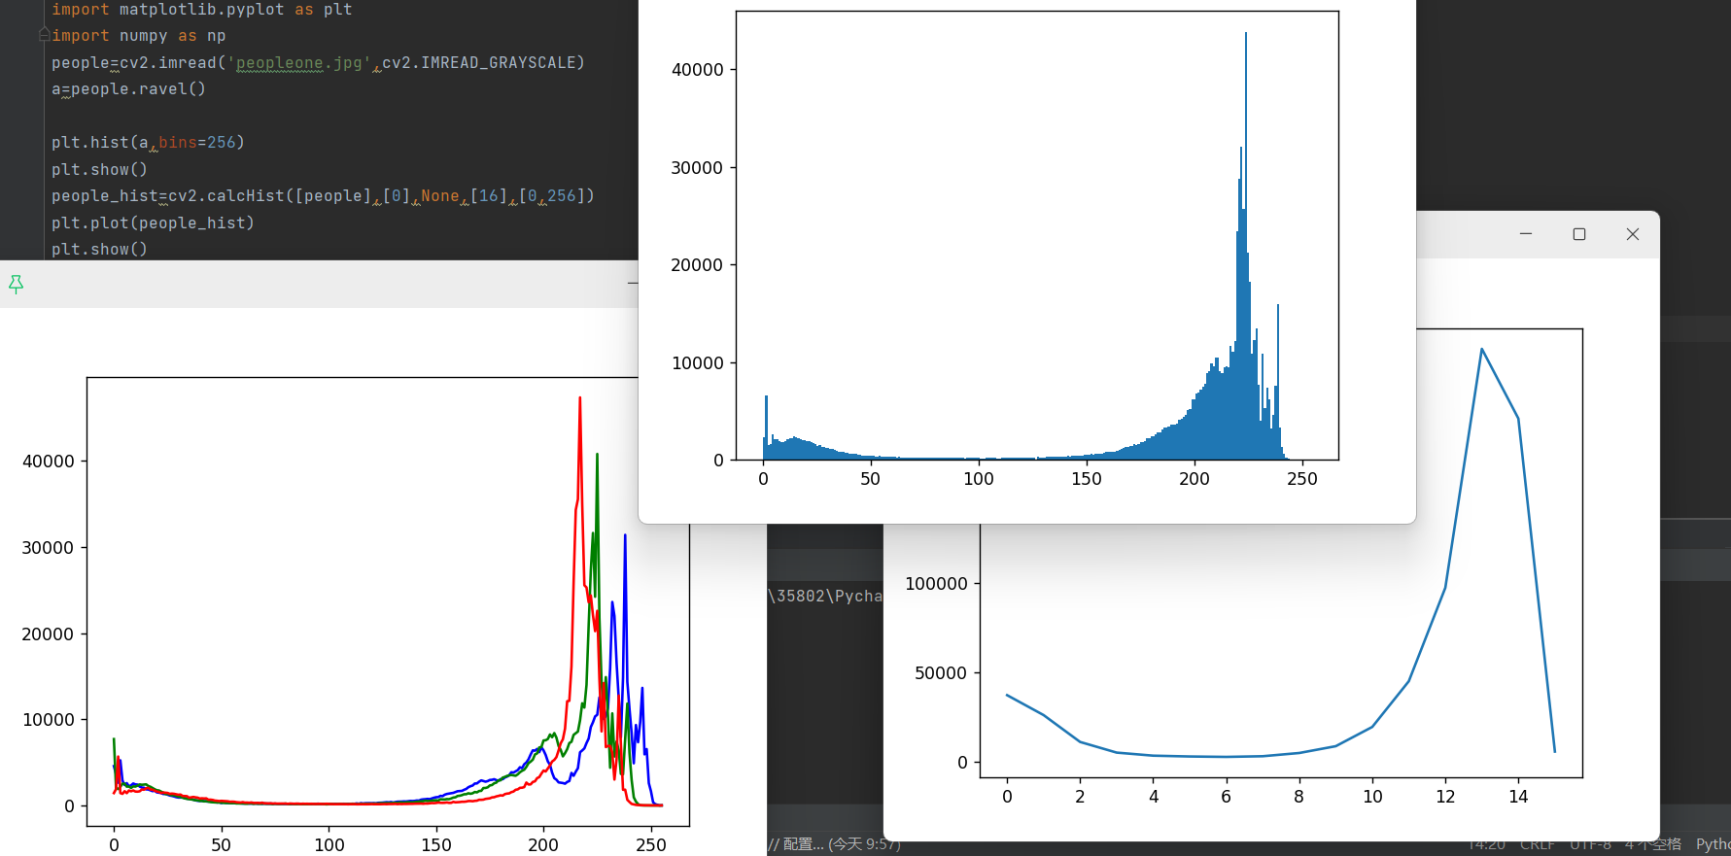Open the 4 个空格 indent settings
Image resolution: width=1731 pixels, height=856 pixels.
coord(1652,844)
